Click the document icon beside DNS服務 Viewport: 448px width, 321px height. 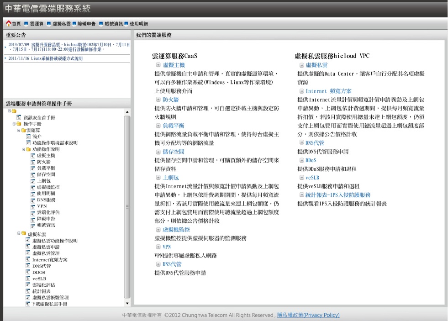[33, 200]
